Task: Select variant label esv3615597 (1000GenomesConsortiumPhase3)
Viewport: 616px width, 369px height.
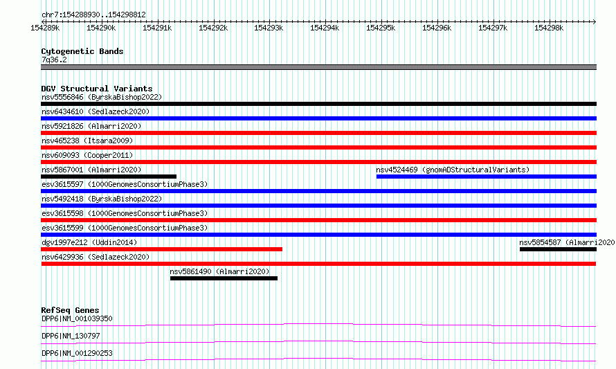Action: click(x=125, y=184)
